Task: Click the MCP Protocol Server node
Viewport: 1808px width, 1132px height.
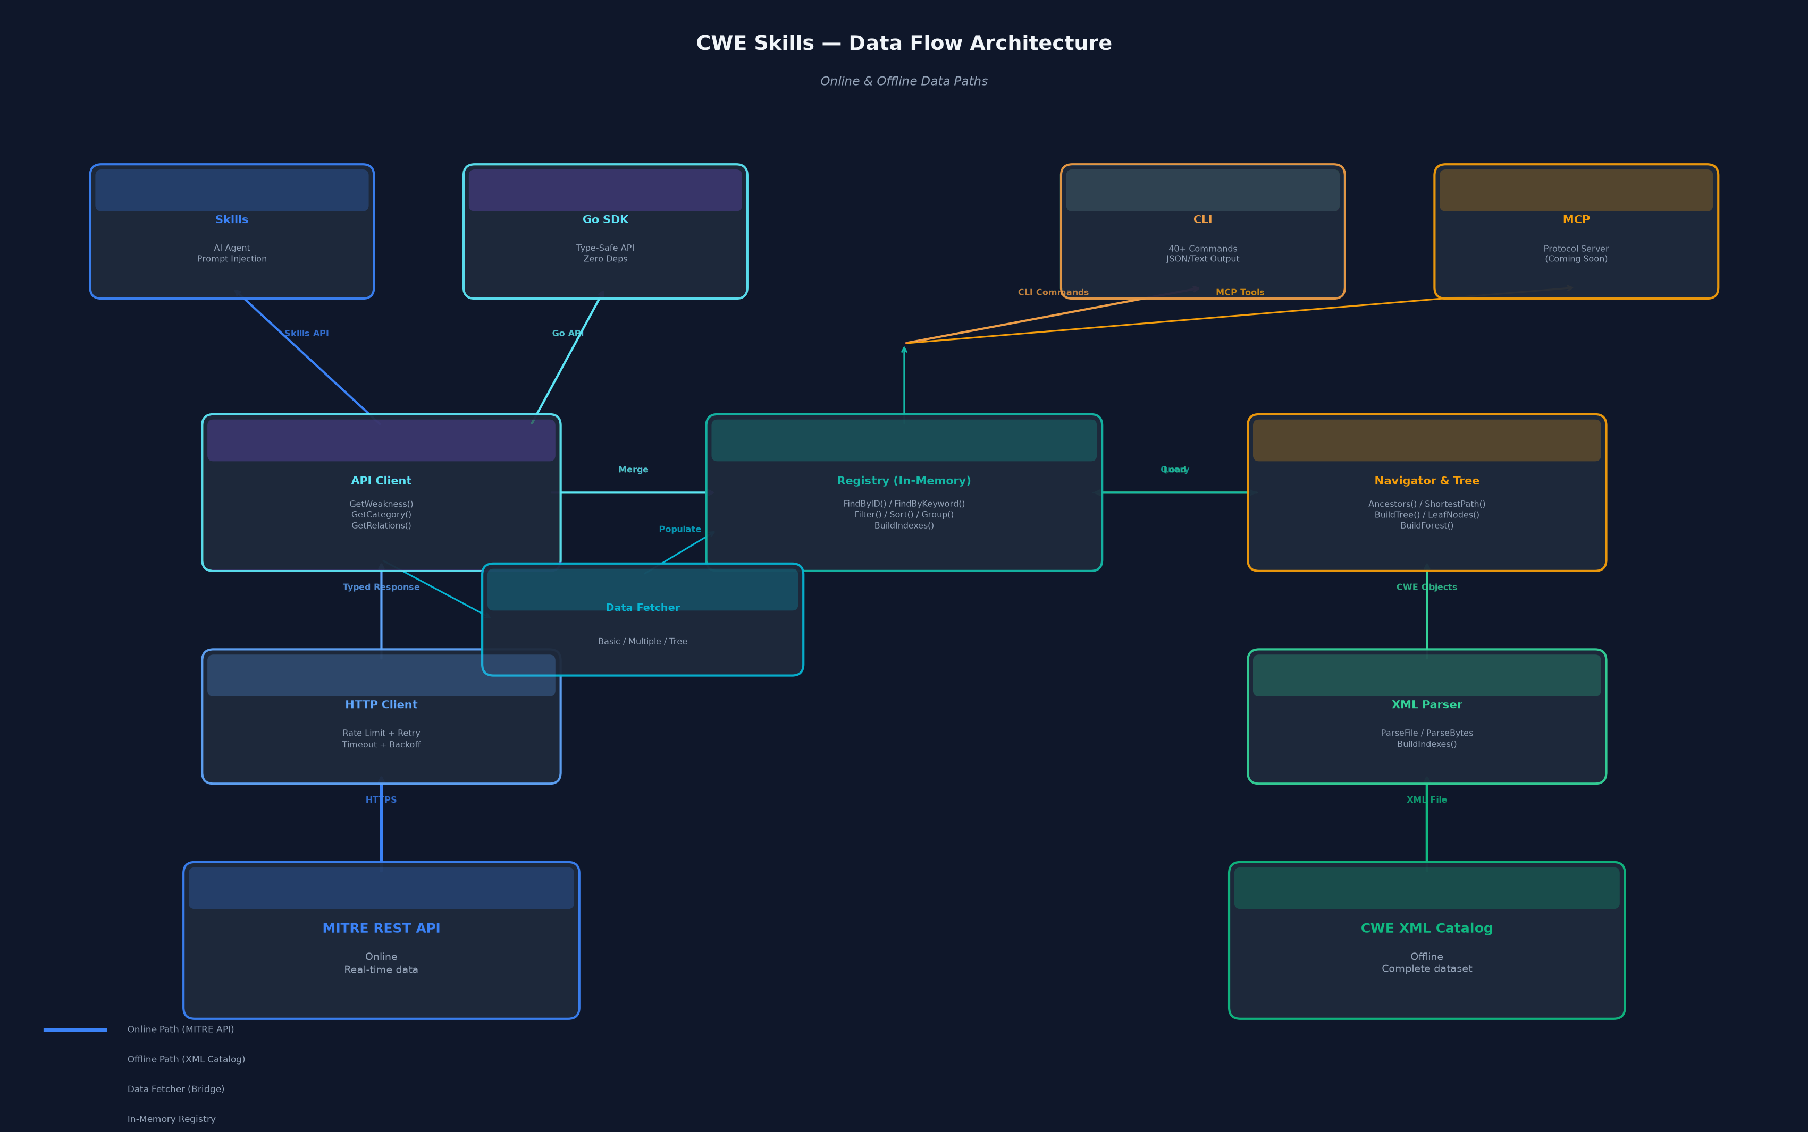Action: tap(1576, 232)
